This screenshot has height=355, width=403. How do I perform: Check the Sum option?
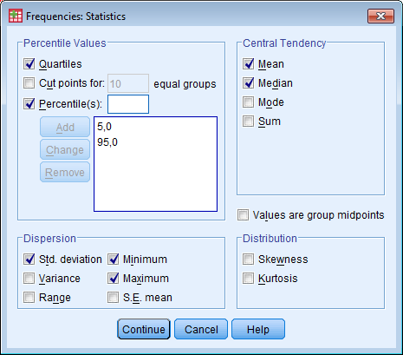point(248,122)
